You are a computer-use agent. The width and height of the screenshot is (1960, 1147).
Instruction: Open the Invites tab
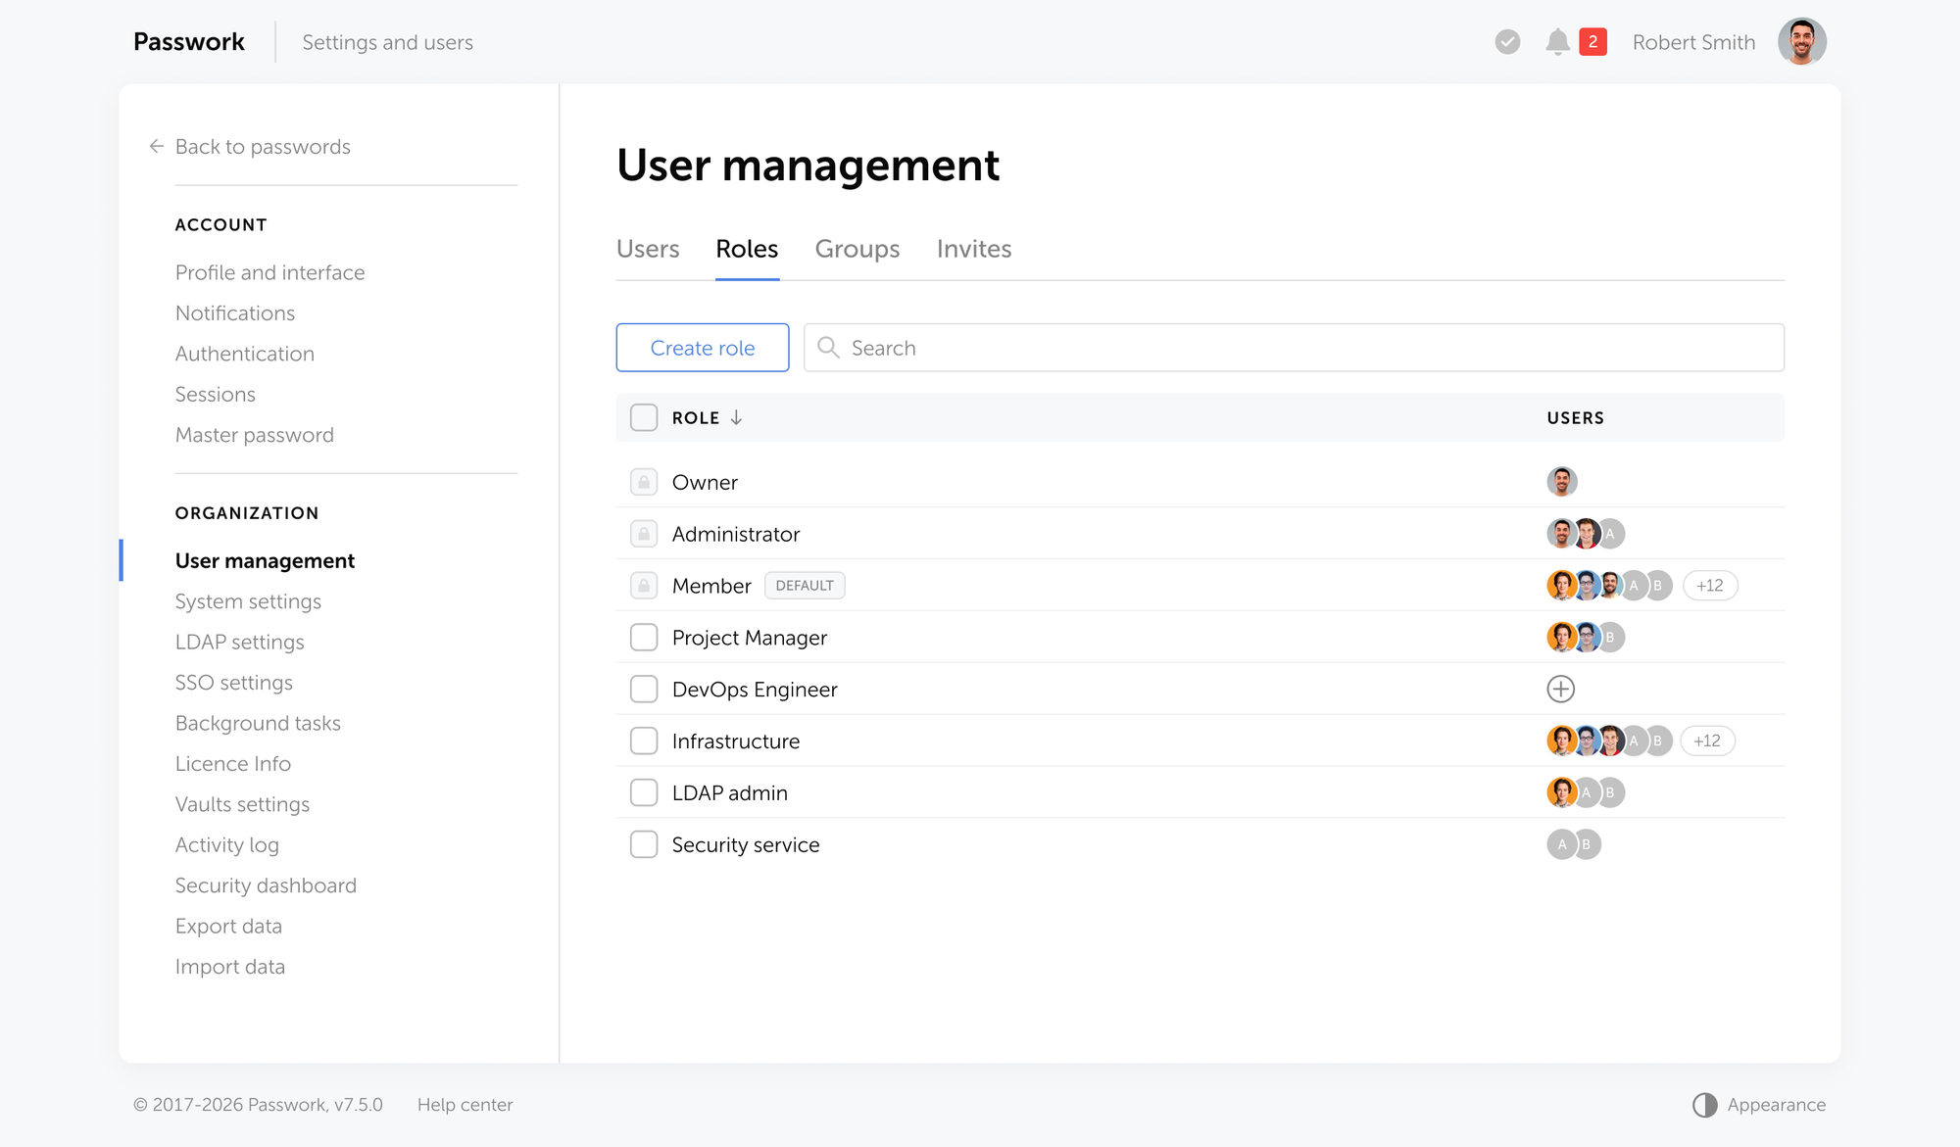click(973, 249)
